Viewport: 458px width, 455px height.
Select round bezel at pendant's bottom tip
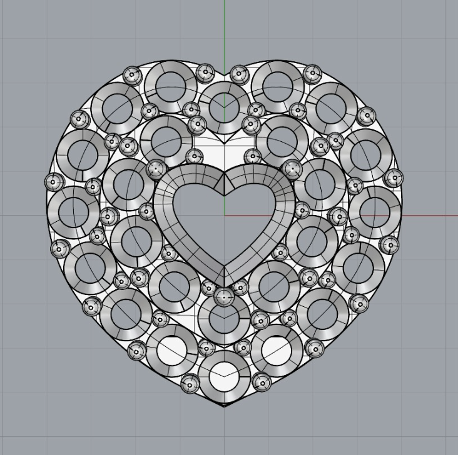[x=224, y=377]
